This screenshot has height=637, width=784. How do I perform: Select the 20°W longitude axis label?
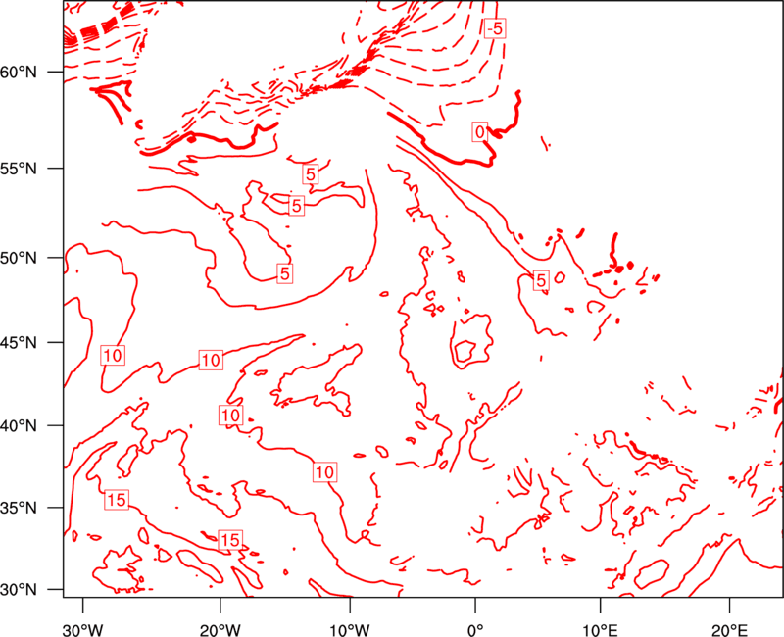[x=220, y=629]
